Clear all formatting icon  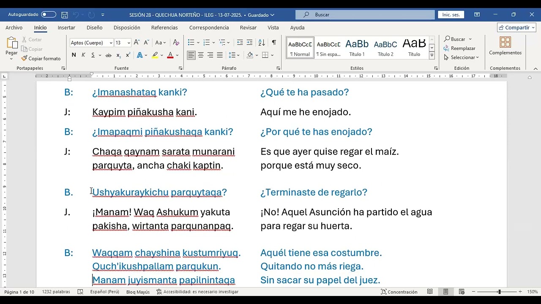click(176, 43)
